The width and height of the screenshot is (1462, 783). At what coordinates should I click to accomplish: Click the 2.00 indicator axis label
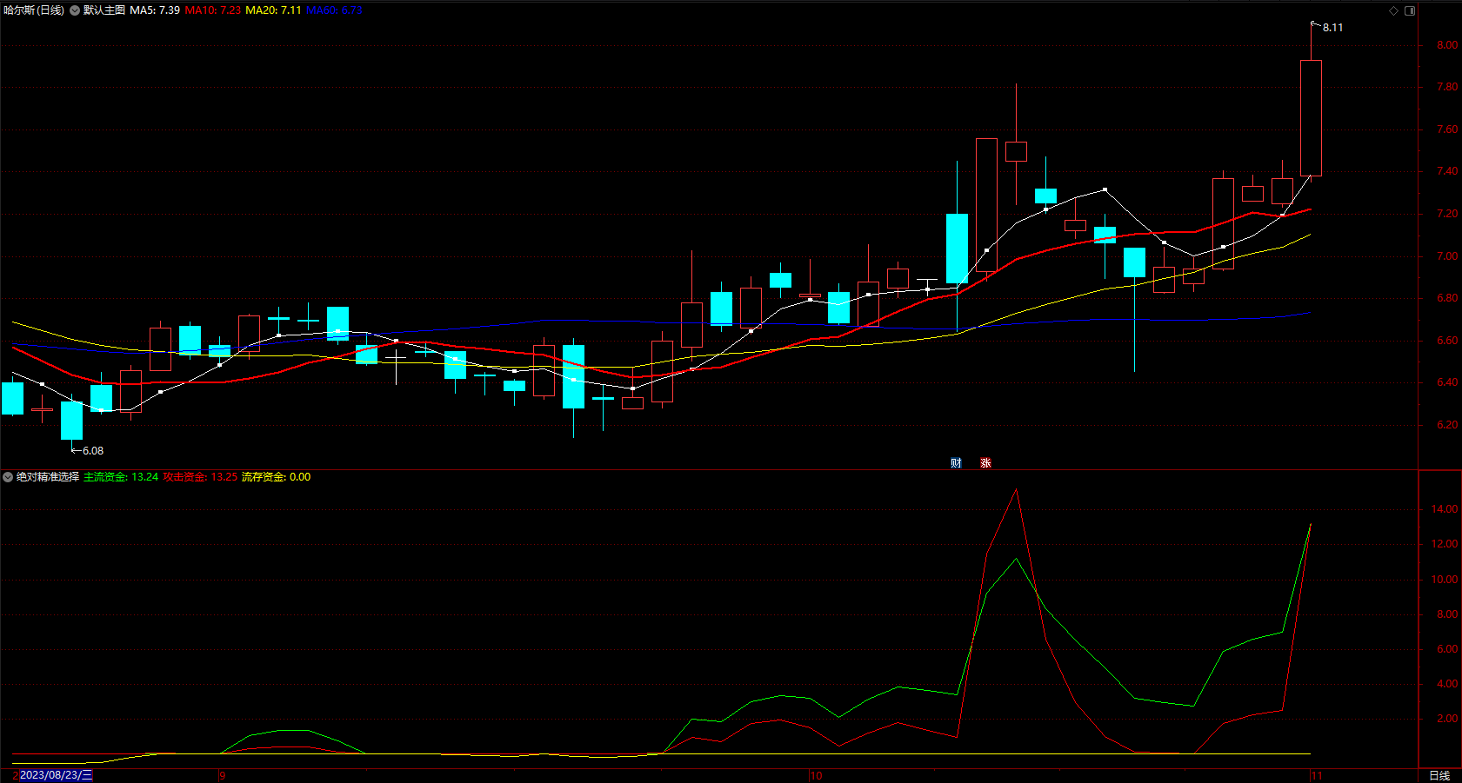pyautogui.click(x=1447, y=719)
